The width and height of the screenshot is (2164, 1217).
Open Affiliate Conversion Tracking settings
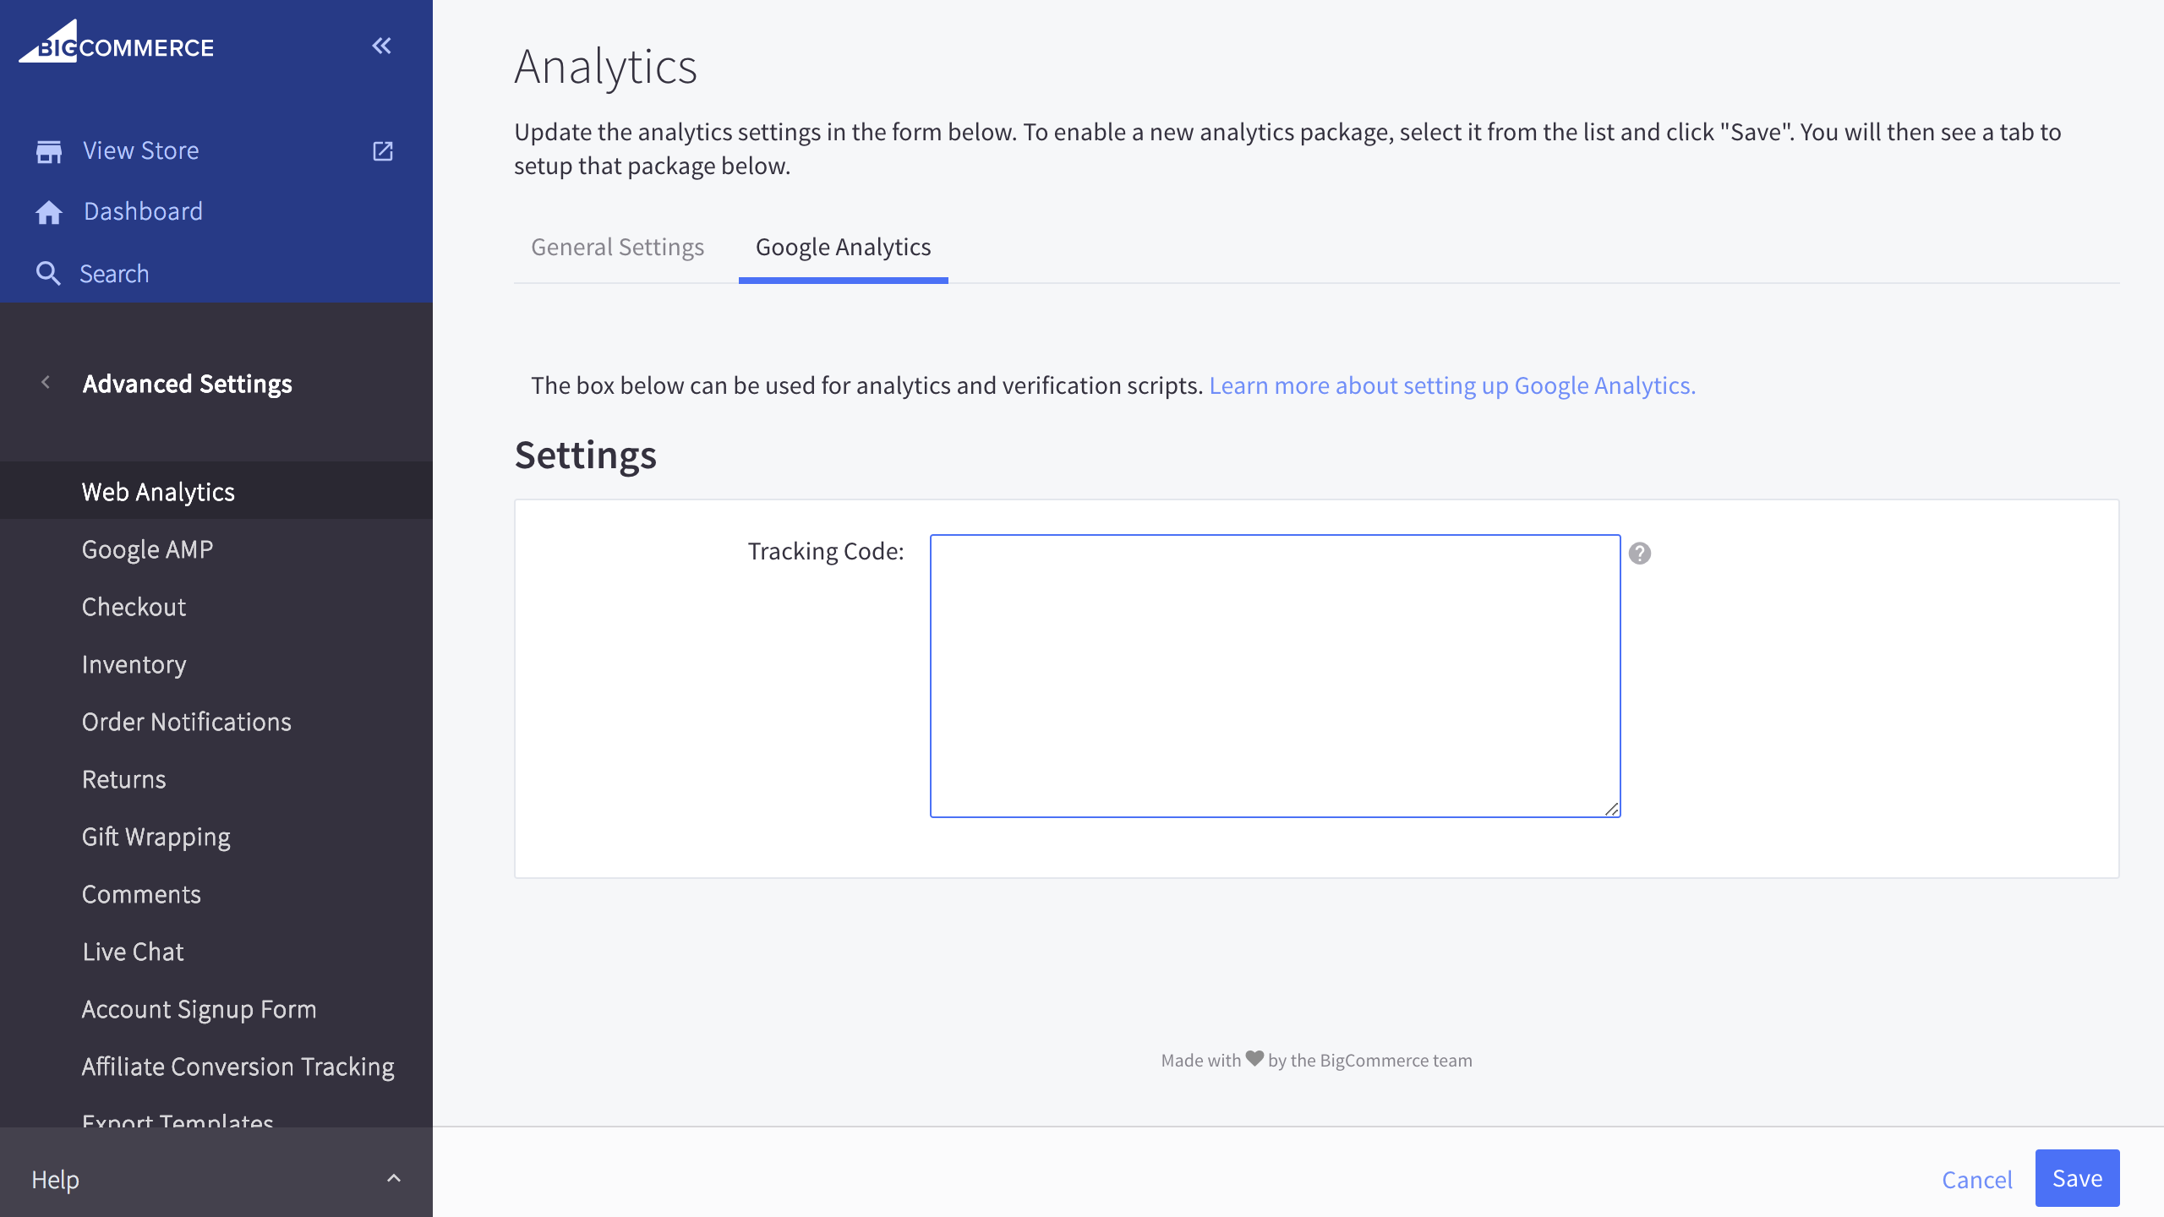tap(238, 1067)
